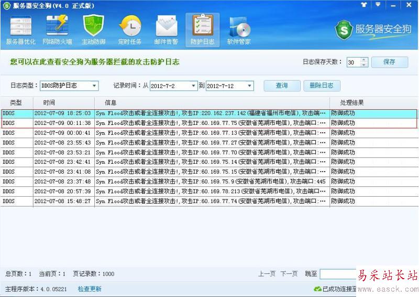Viewport: 419px width, 297px height.
Task: Open 主动防御 active defense shield icon
Action: [x=94, y=30]
